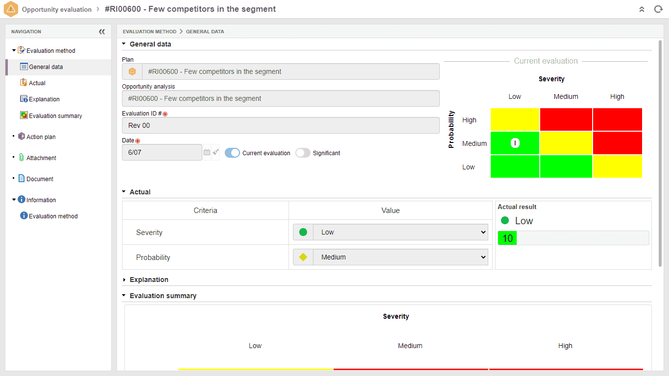Open Document in navigation
Screen dimensions: 669x376
pos(40,179)
